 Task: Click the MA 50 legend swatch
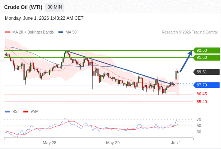(x=61, y=32)
